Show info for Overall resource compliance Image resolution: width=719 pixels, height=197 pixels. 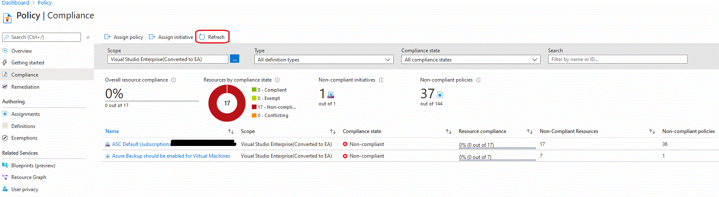coord(173,80)
